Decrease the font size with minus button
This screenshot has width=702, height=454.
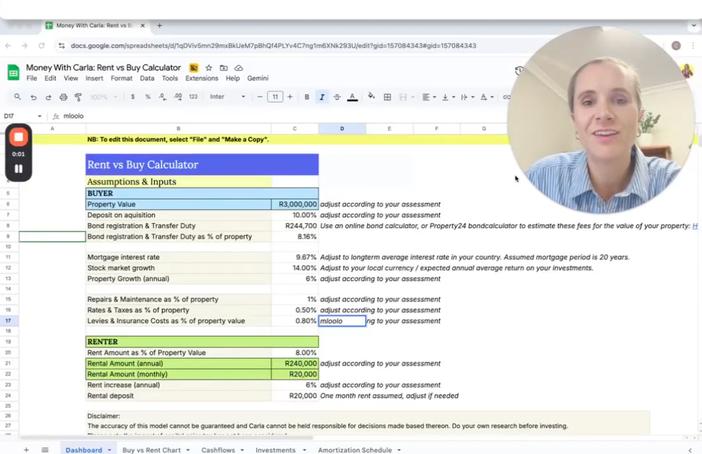(260, 97)
